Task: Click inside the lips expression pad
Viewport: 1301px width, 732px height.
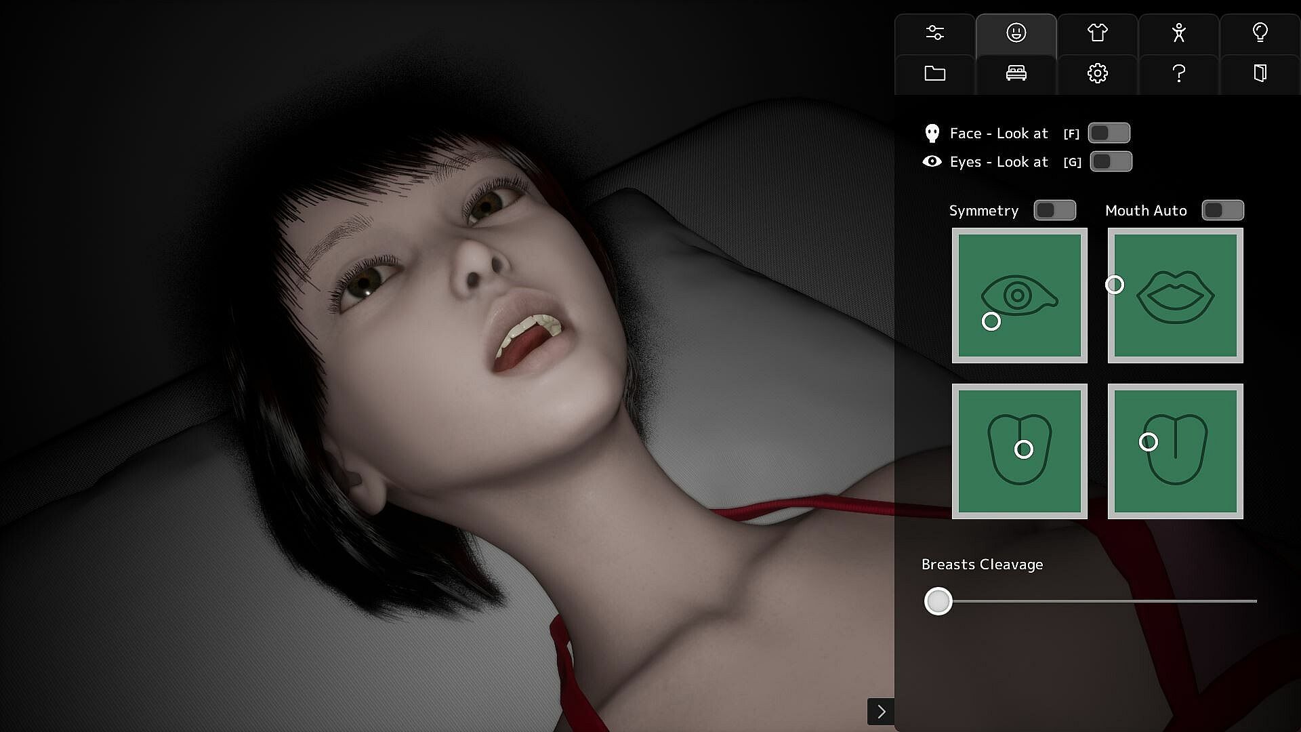Action: click(x=1175, y=296)
